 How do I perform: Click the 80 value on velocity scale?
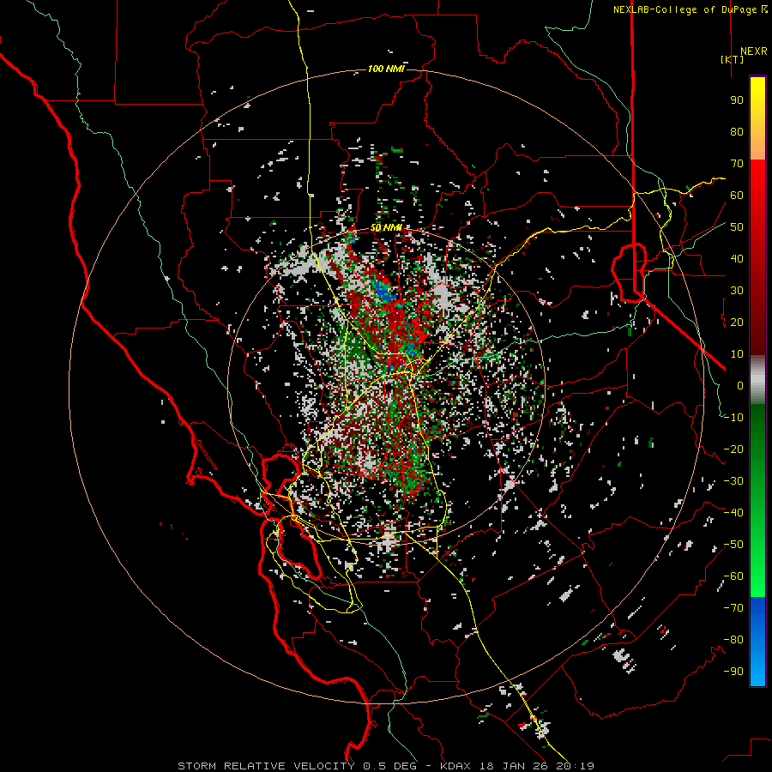(737, 131)
